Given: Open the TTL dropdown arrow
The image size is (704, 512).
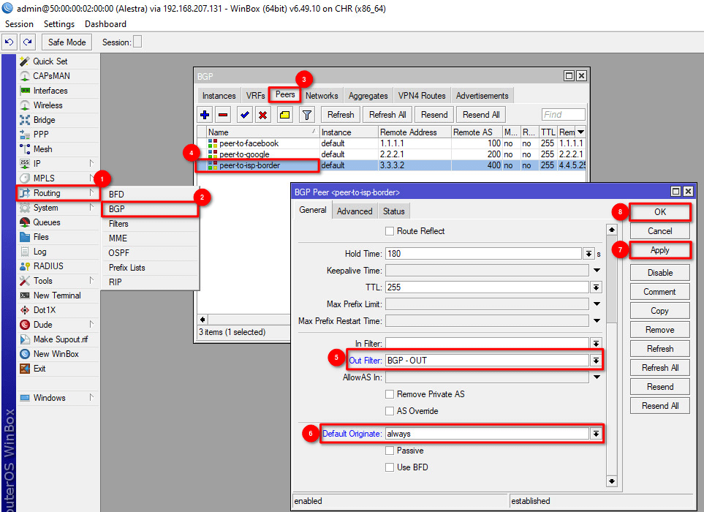Looking at the screenshot, I should (x=596, y=287).
